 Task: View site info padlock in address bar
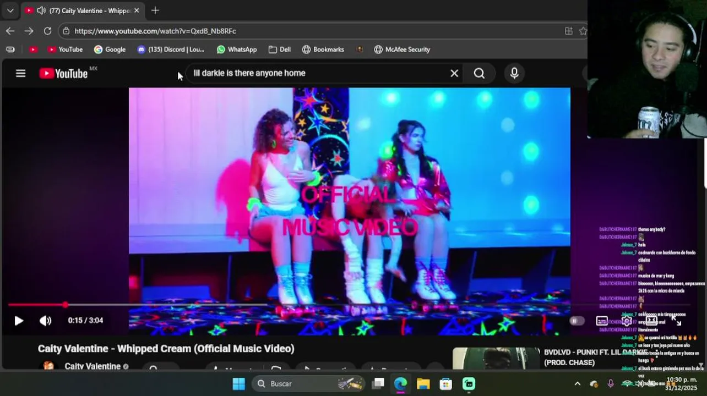click(x=66, y=31)
